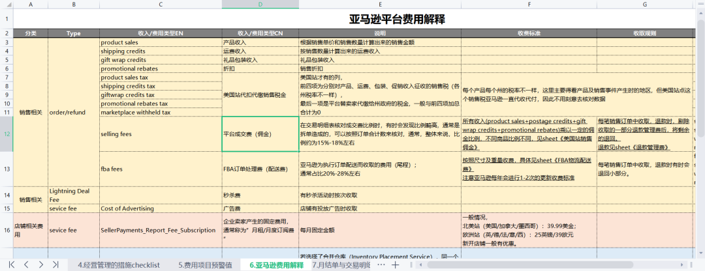Select column C header
Image resolution: width=705 pixels, height=271 pixels.
161,4
